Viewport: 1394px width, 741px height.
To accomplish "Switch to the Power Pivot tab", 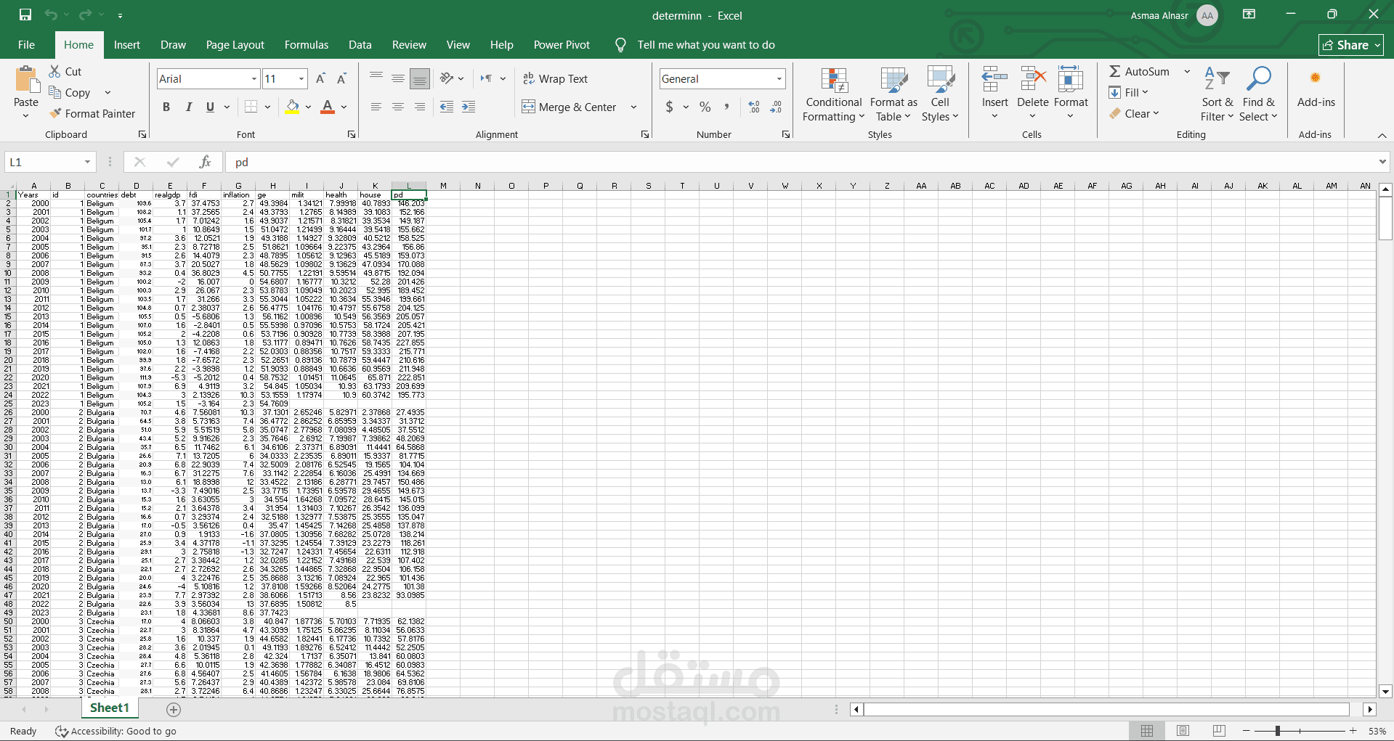I will pos(562,45).
